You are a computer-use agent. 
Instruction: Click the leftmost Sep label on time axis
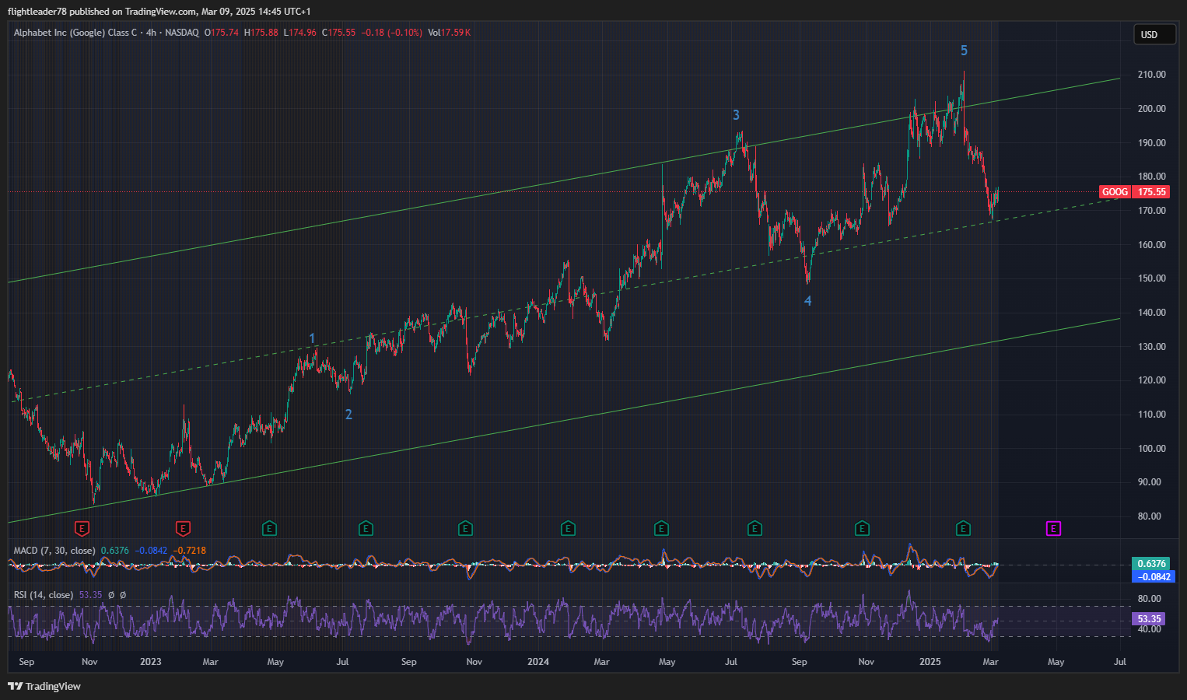pos(26,662)
